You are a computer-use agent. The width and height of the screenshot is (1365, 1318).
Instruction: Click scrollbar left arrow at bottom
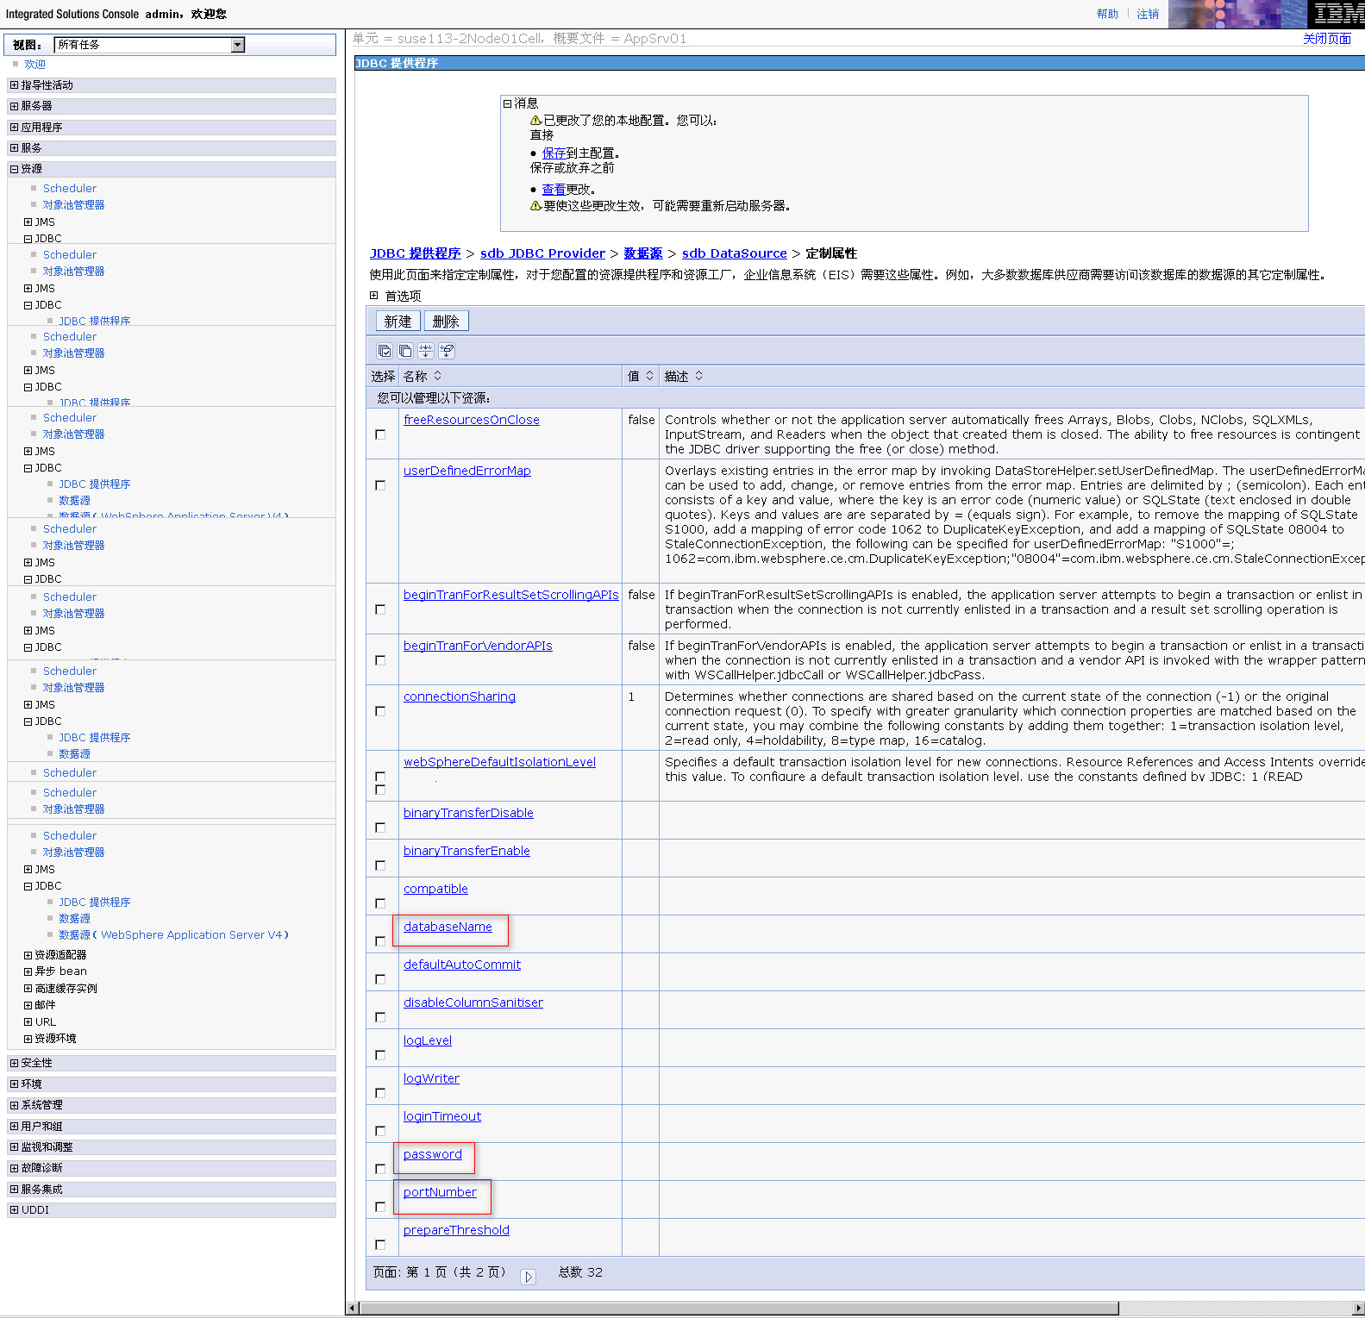coord(352,1309)
